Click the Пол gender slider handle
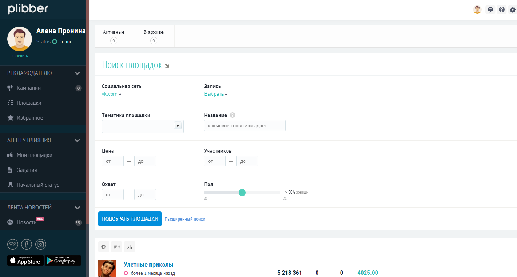Screen dimensions: 517x277 pyautogui.click(x=242, y=193)
